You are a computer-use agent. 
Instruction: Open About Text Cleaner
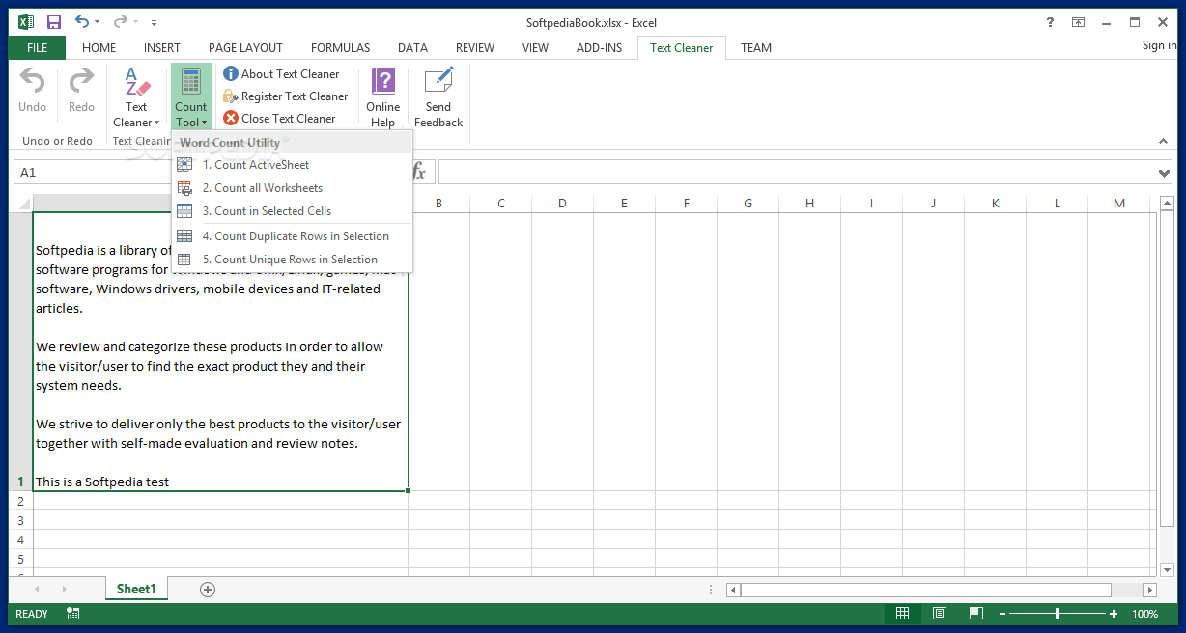281,74
